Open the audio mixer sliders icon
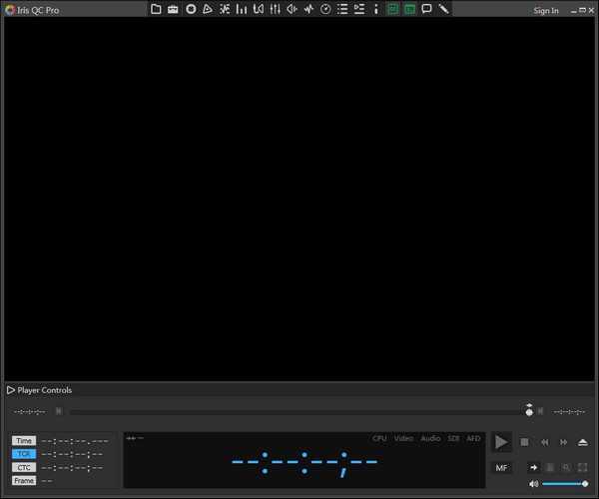The height and width of the screenshot is (499, 599). tap(276, 9)
